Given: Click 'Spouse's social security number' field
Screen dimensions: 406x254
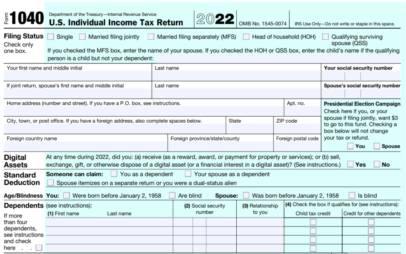Looking at the screenshot, I should [x=361, y=94].
